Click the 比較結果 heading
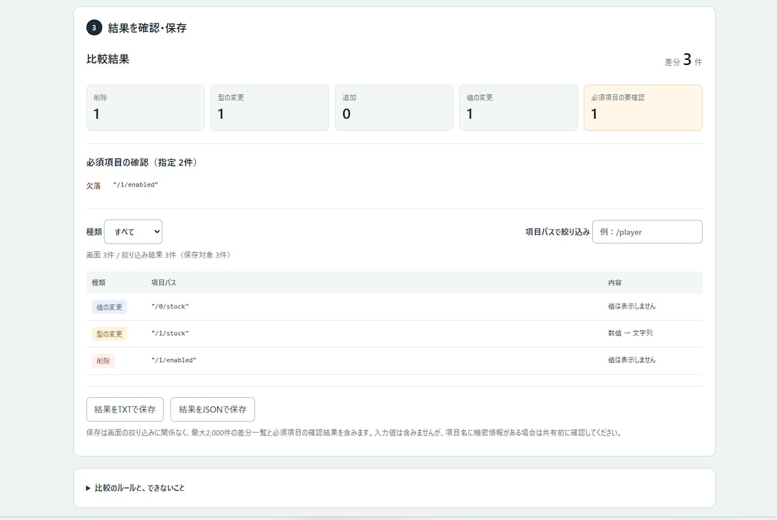The image size is (777, 520). pyautogui.click(x=108, y=59)
